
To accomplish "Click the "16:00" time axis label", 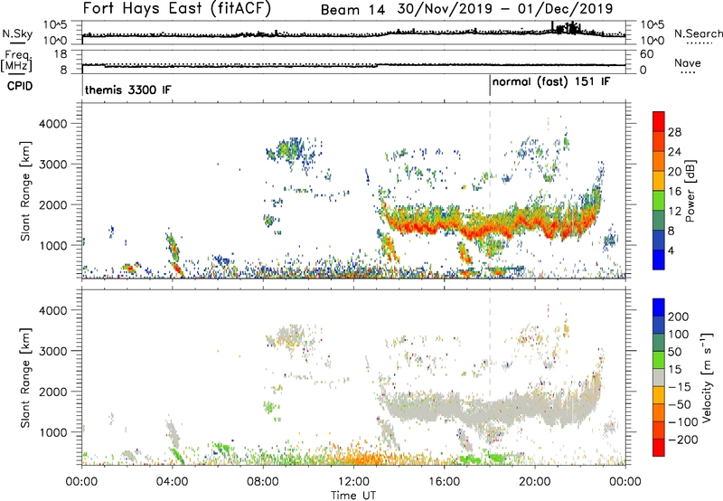I will [x=444, y=482].
